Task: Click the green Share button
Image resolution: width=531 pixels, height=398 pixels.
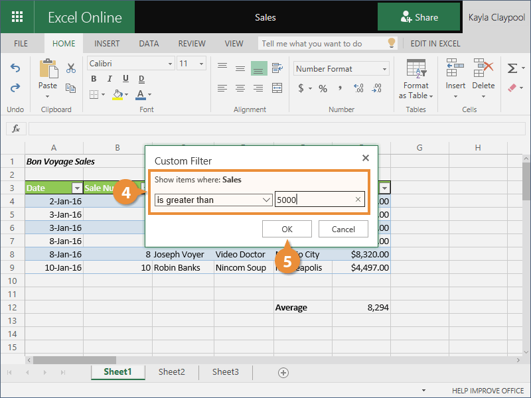Action: coord(419,17)
